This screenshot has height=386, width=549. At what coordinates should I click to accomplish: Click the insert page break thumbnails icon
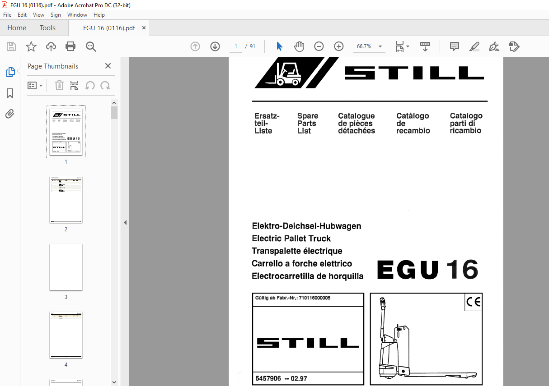pos(75,85)
